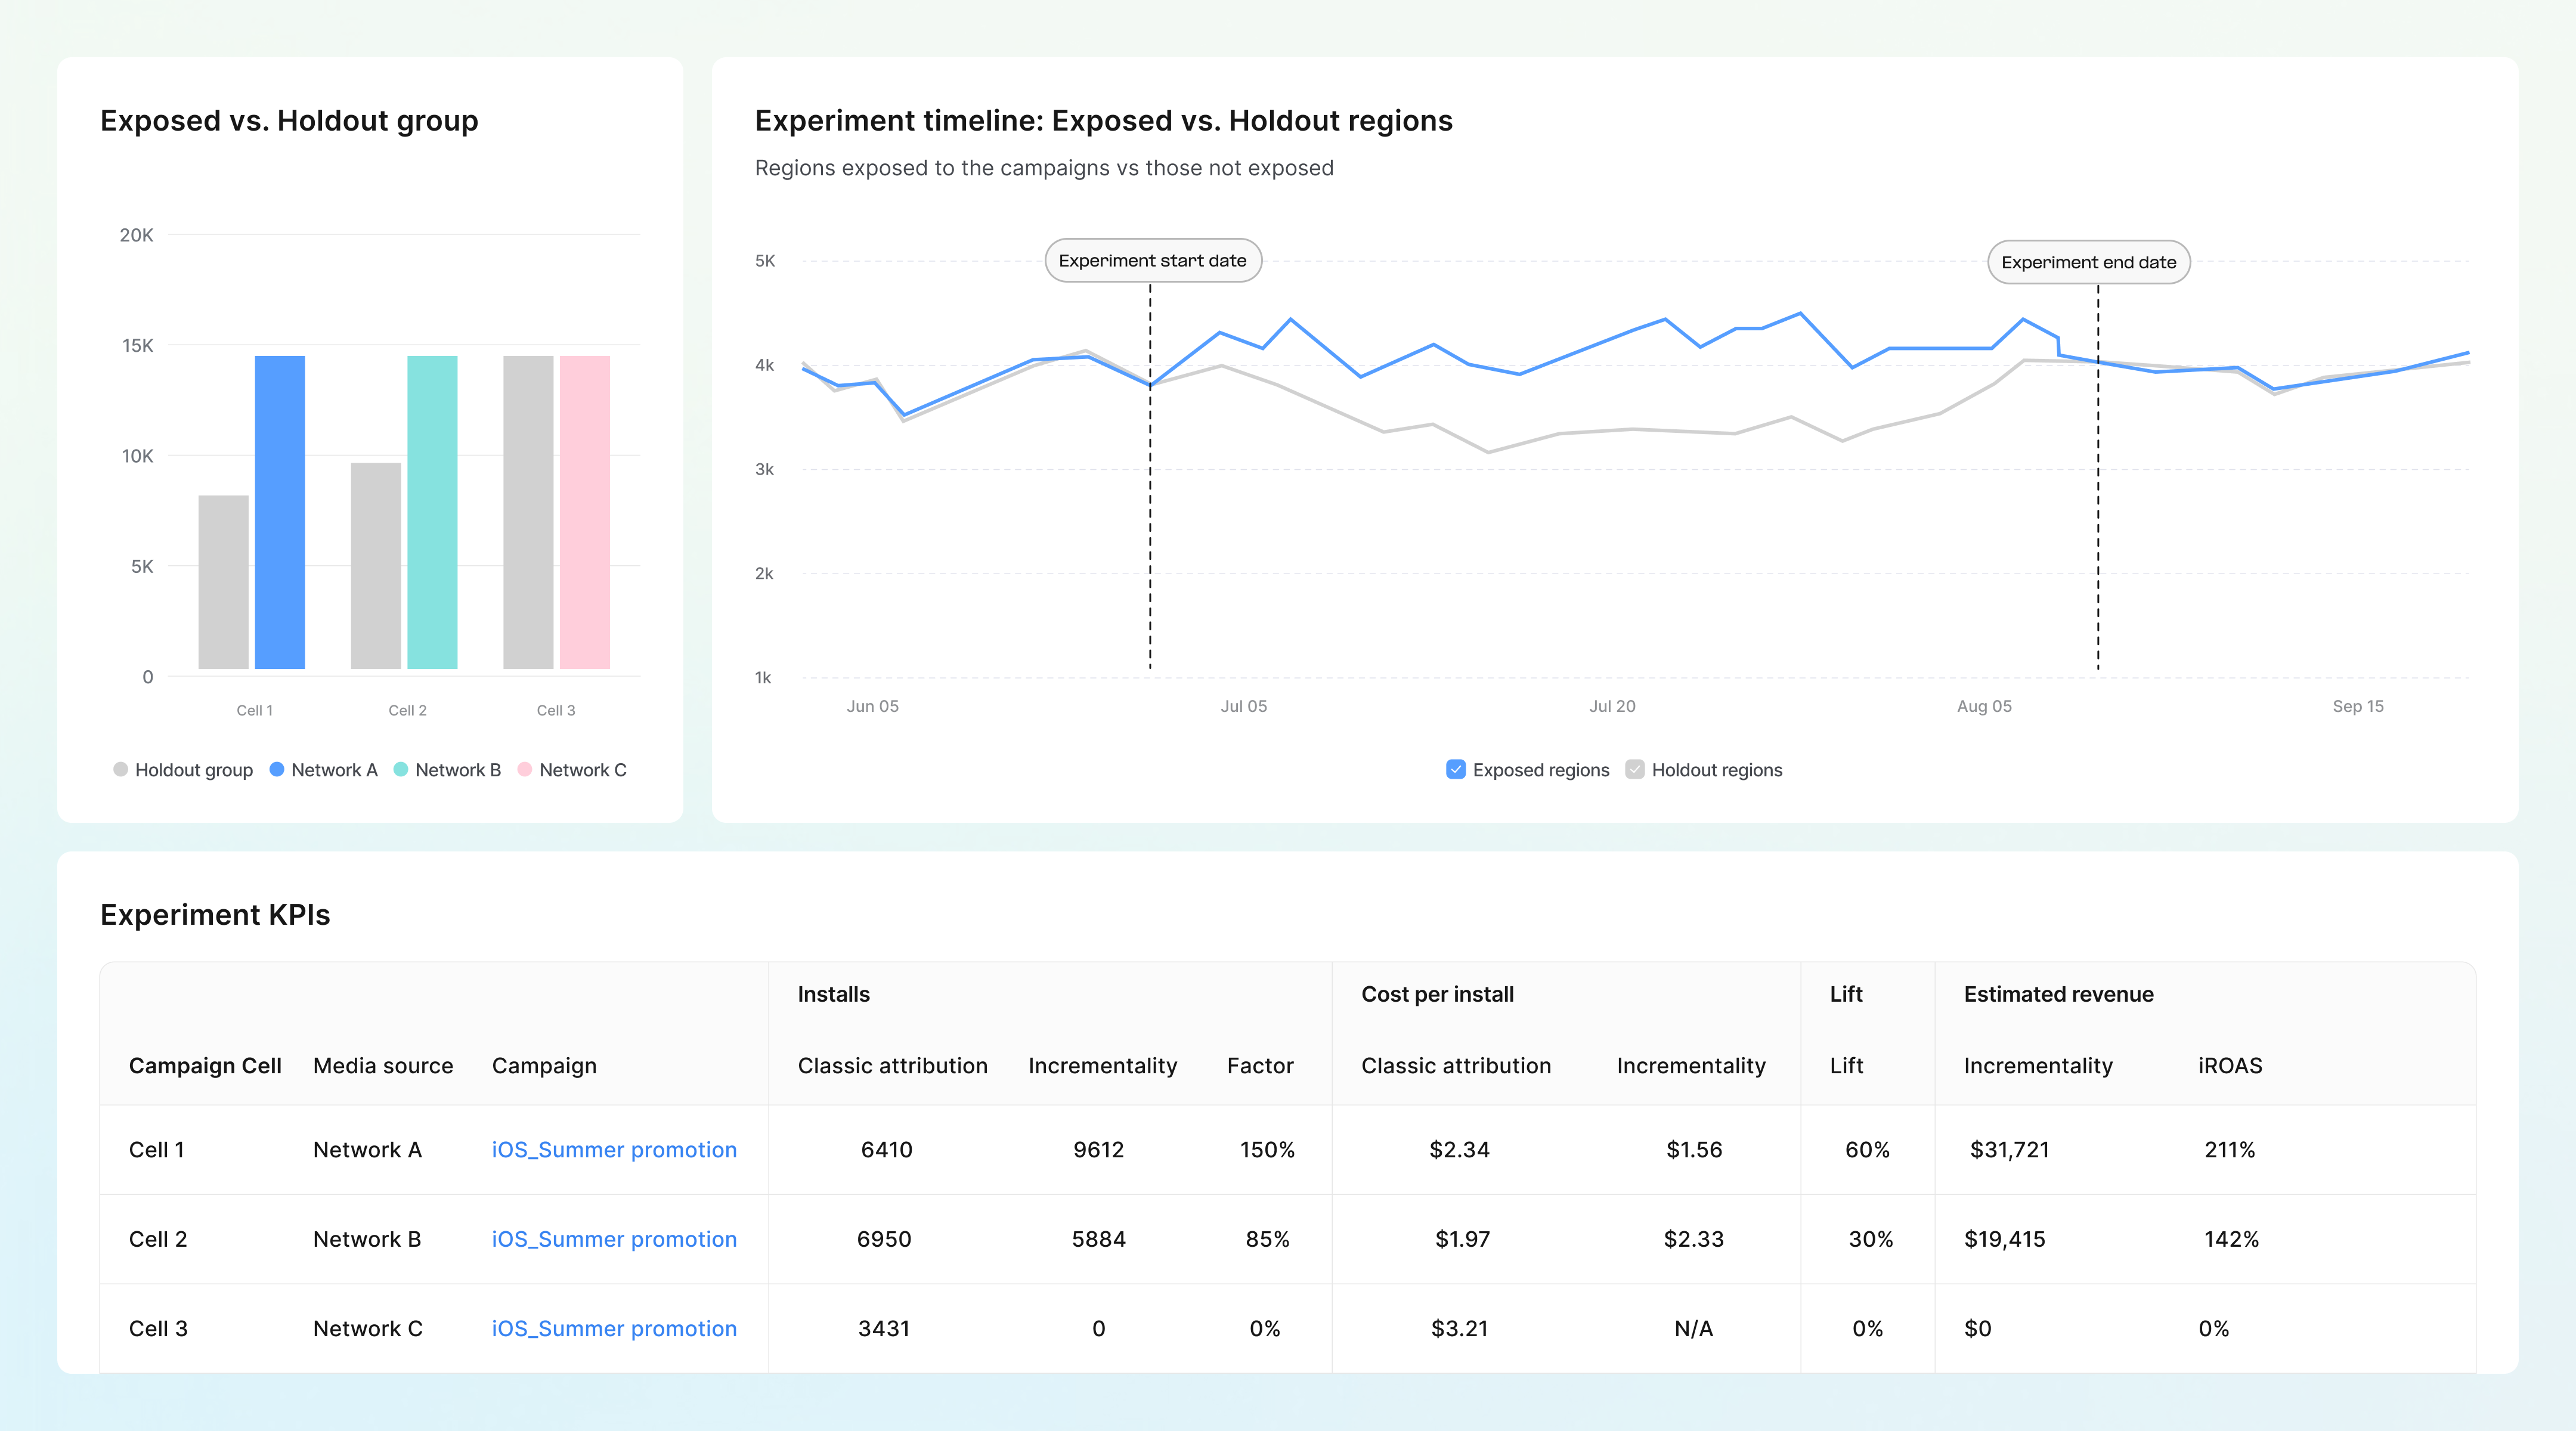Toggle the Holdout regions checkbox

pos(1634,769)
